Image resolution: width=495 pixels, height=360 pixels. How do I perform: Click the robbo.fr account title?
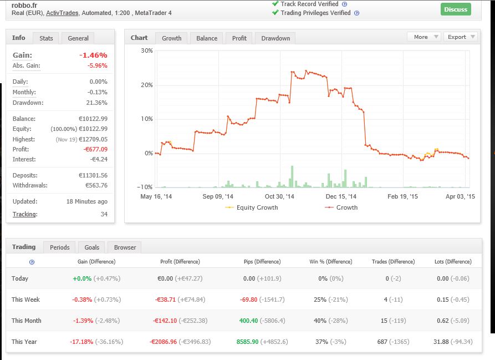point(24,5)
